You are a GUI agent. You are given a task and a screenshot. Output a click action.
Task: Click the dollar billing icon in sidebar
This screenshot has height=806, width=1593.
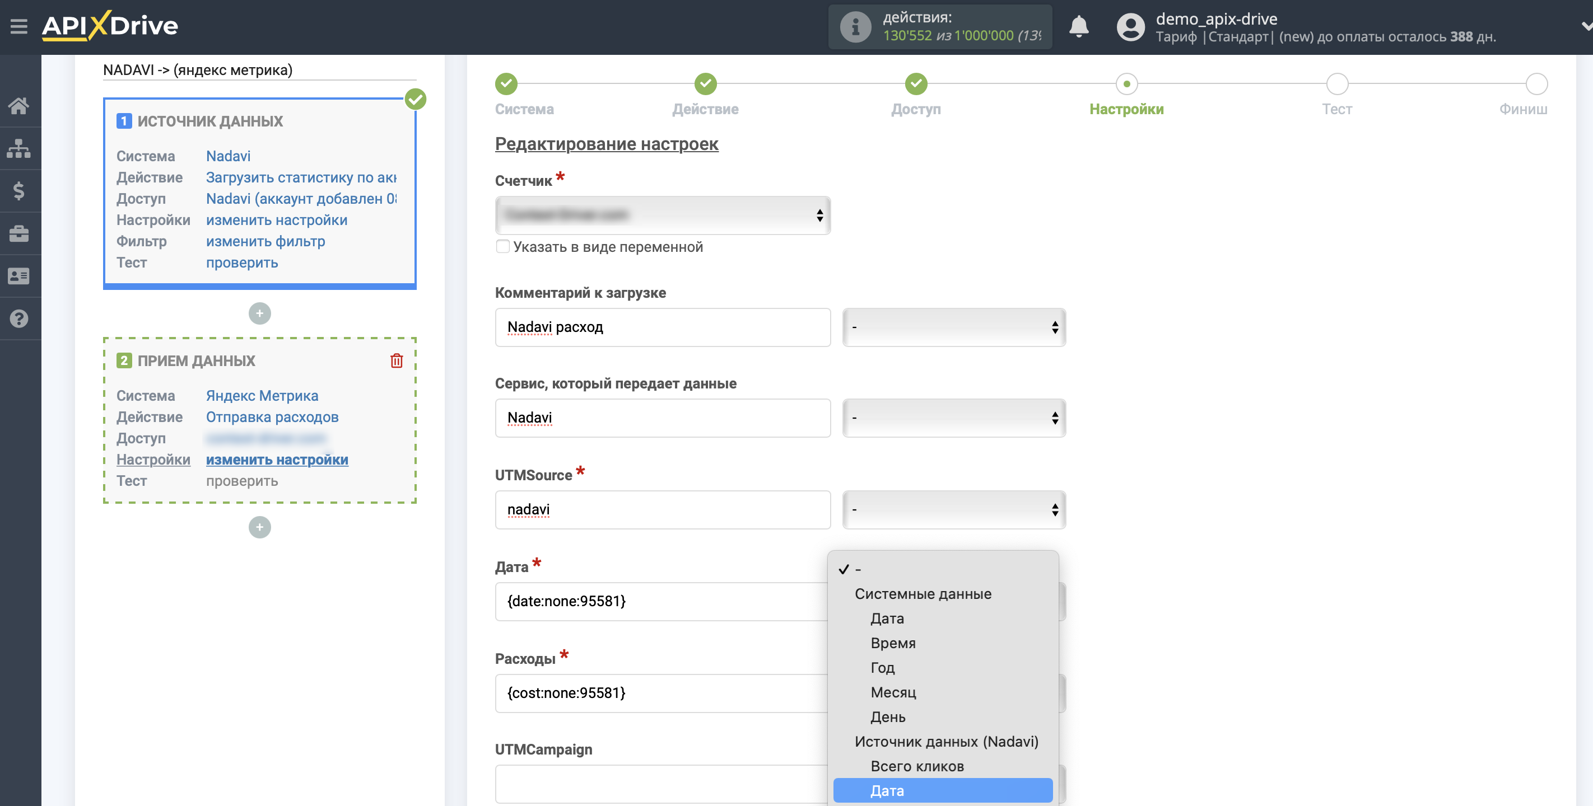(x=19, y=191)
